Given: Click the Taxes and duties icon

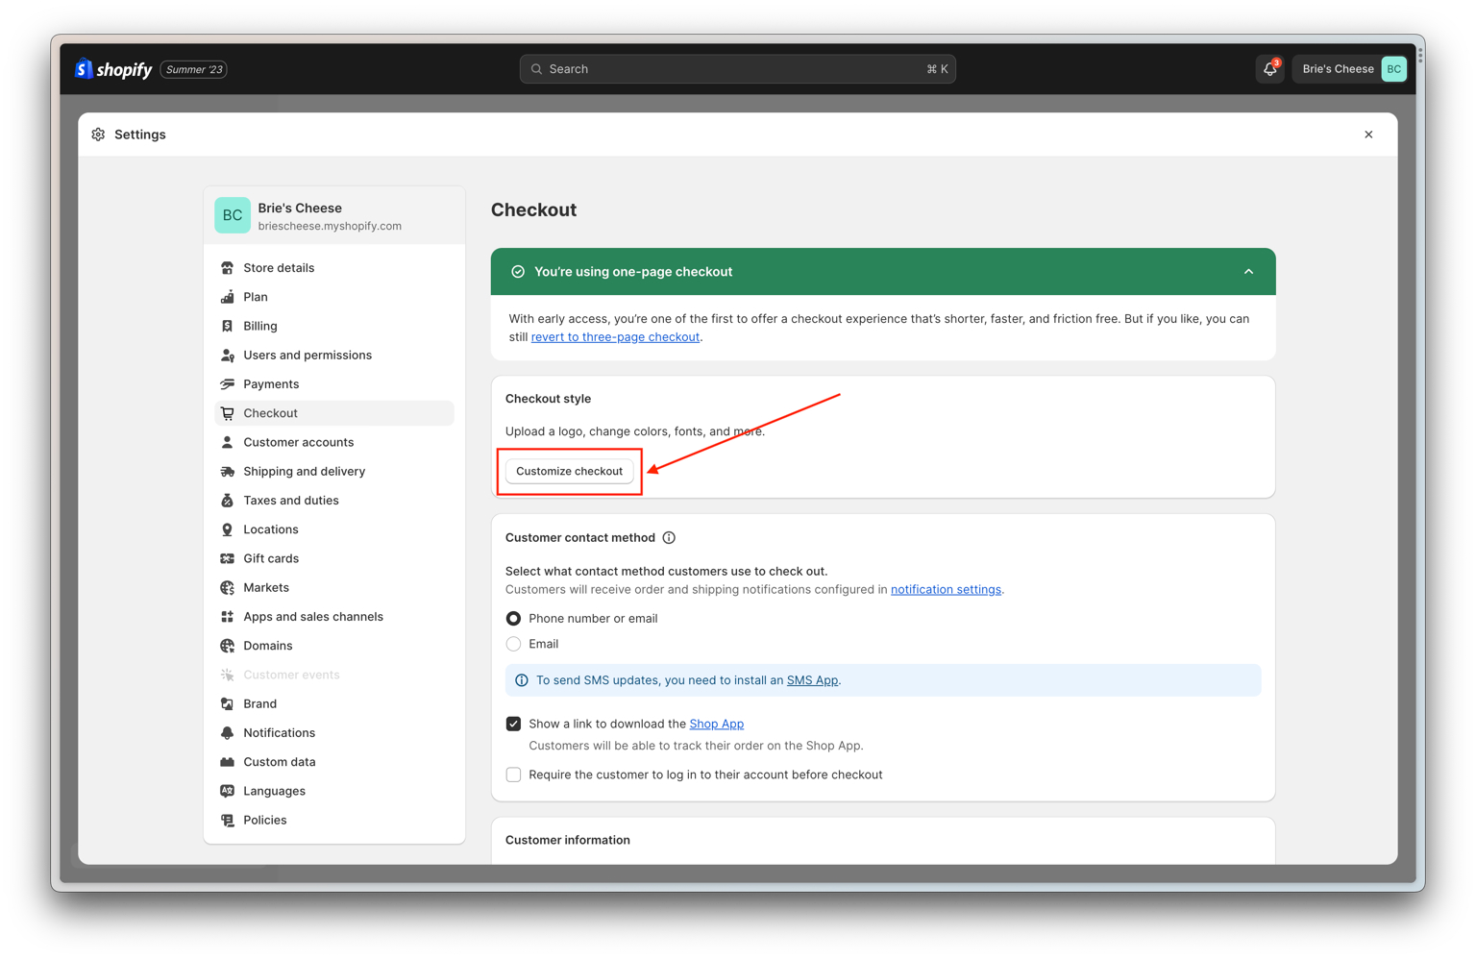Looking at the screenshot, I should pyautogui.click(x=228, y=501).
